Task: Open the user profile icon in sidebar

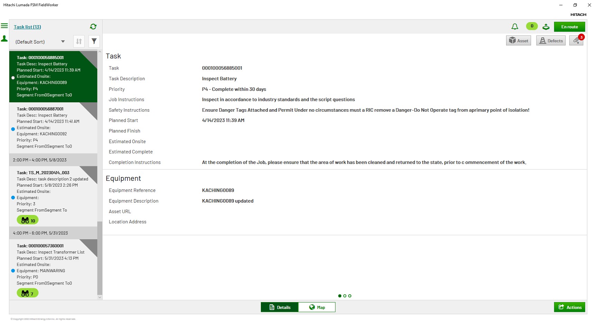Action: click(x=4, y=39)
